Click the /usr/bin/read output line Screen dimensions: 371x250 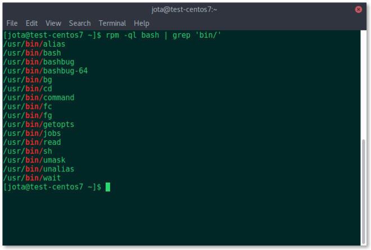click(31, 142)
